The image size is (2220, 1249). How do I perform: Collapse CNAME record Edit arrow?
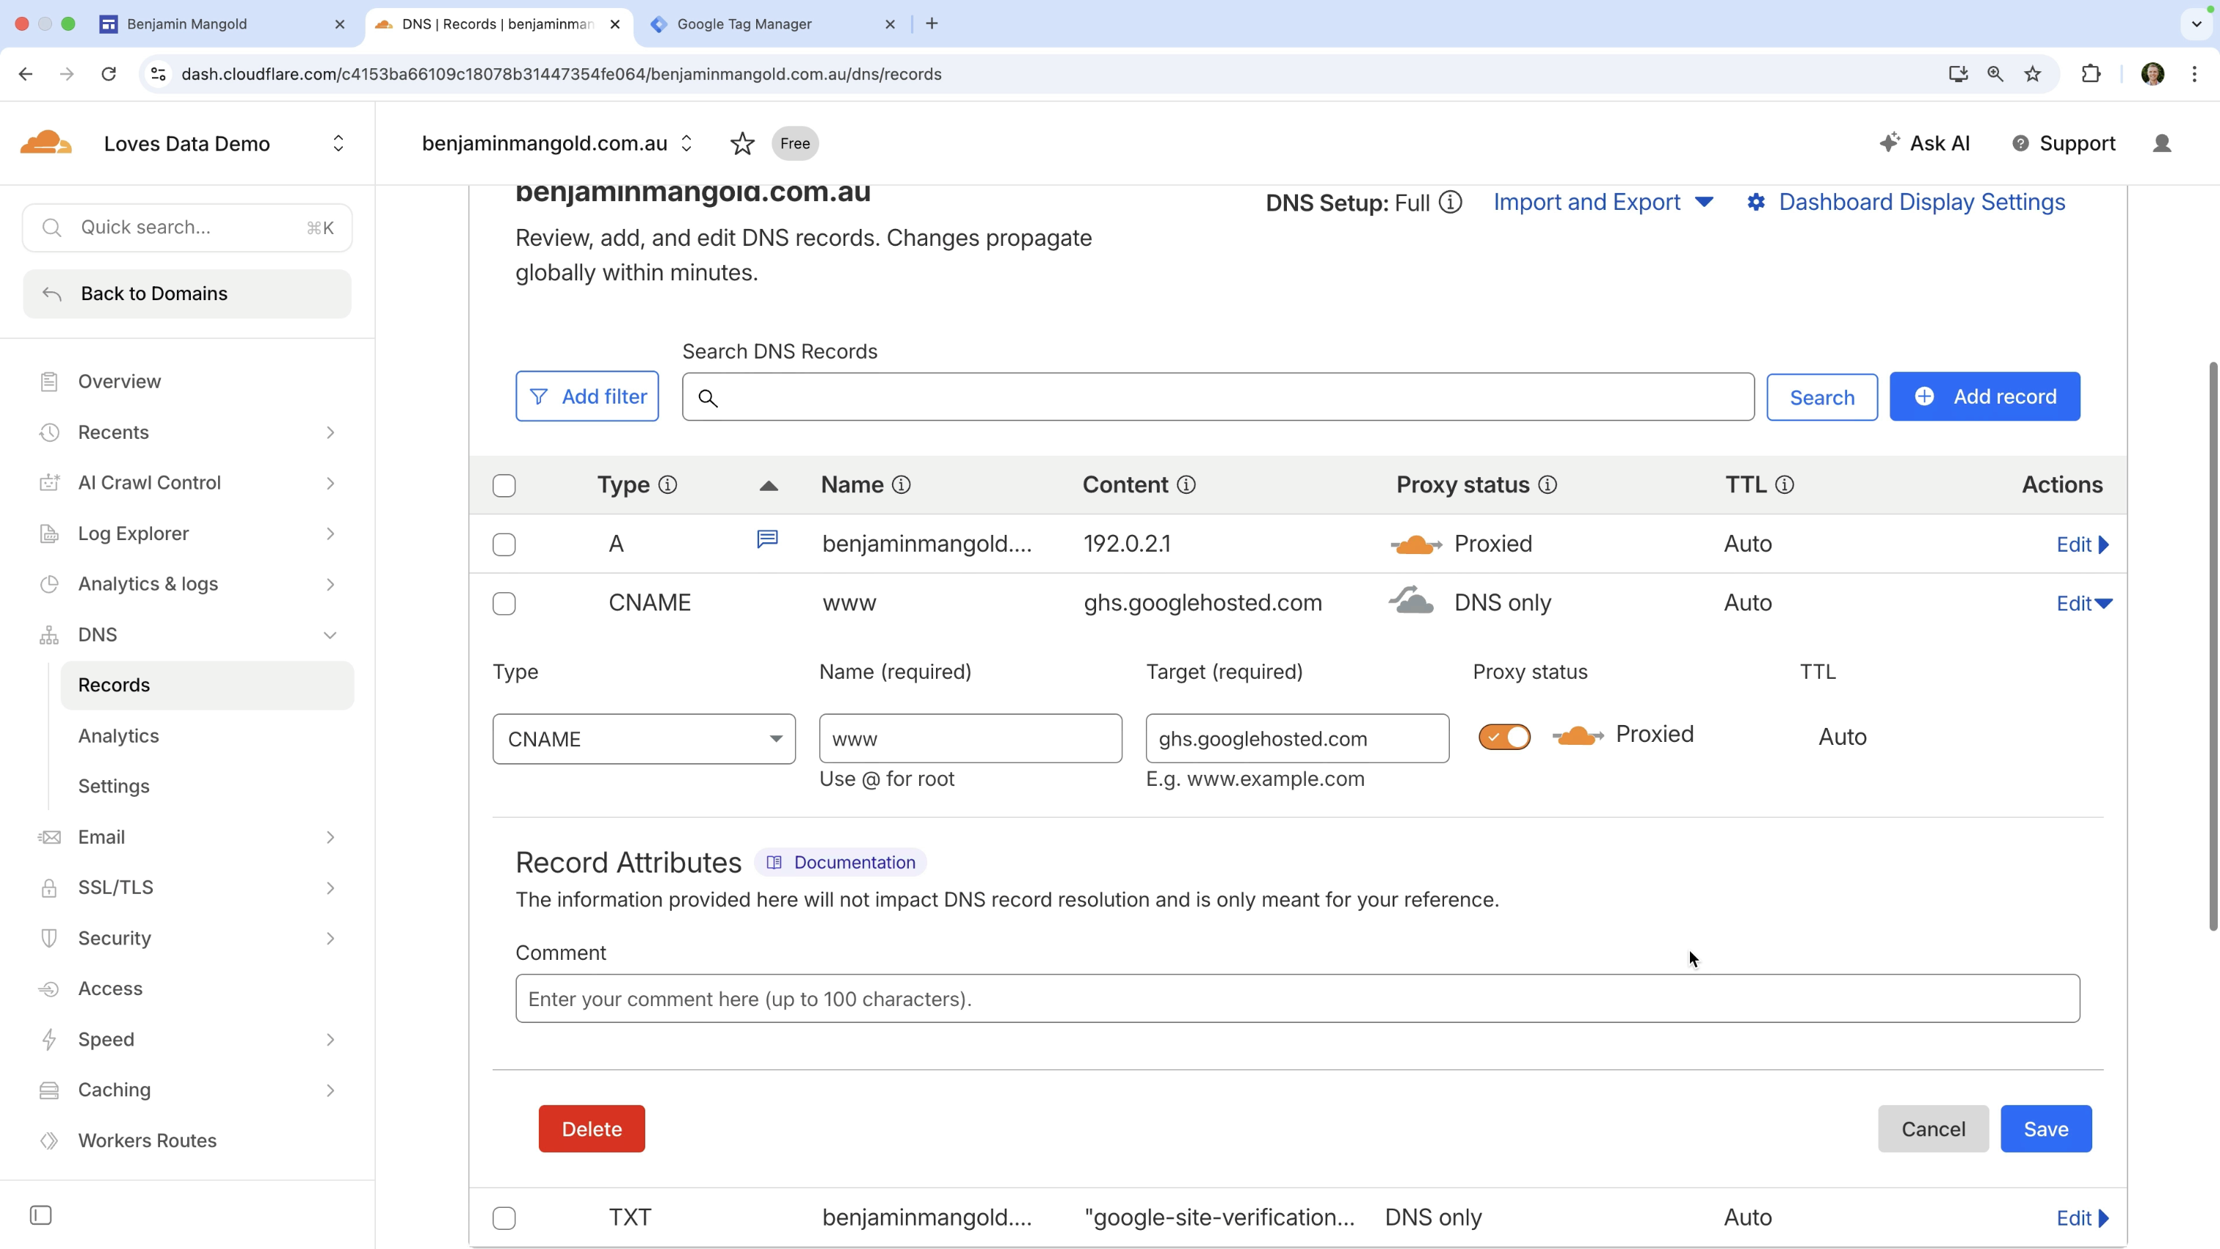coord(2084,604)
